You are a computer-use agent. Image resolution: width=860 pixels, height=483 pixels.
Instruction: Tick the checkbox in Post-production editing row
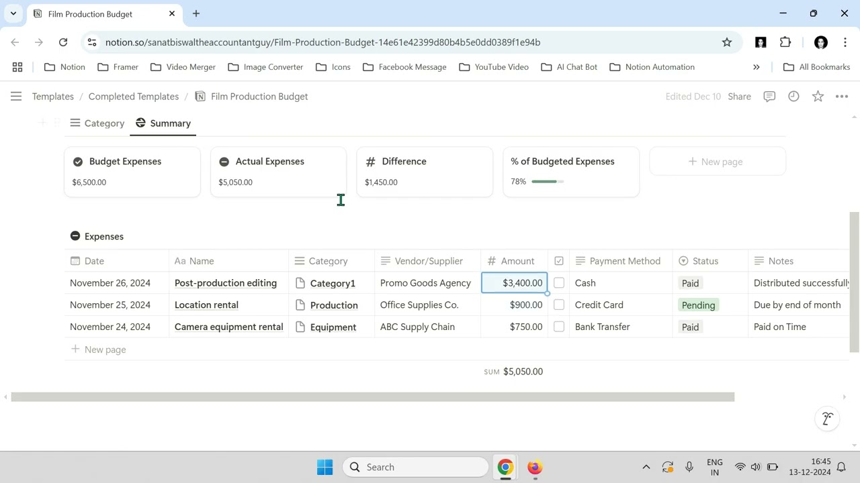pyautogui.click(x=559, y=283)
